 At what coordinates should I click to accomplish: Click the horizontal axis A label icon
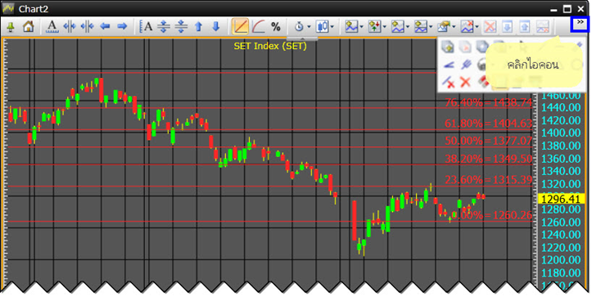52,27
